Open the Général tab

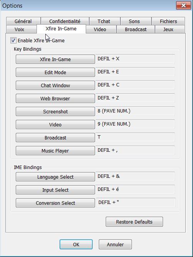(x=23, y=21)
